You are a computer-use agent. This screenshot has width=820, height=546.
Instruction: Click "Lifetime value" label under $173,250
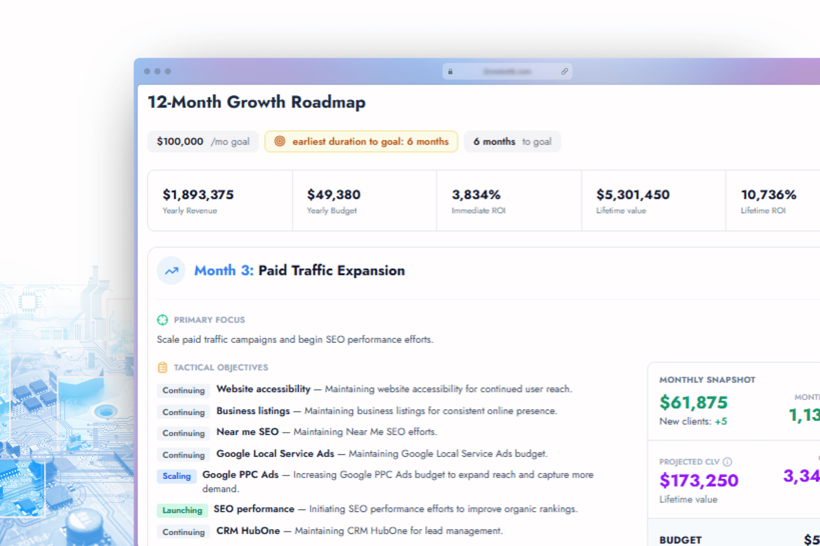[x=688, y=499]
